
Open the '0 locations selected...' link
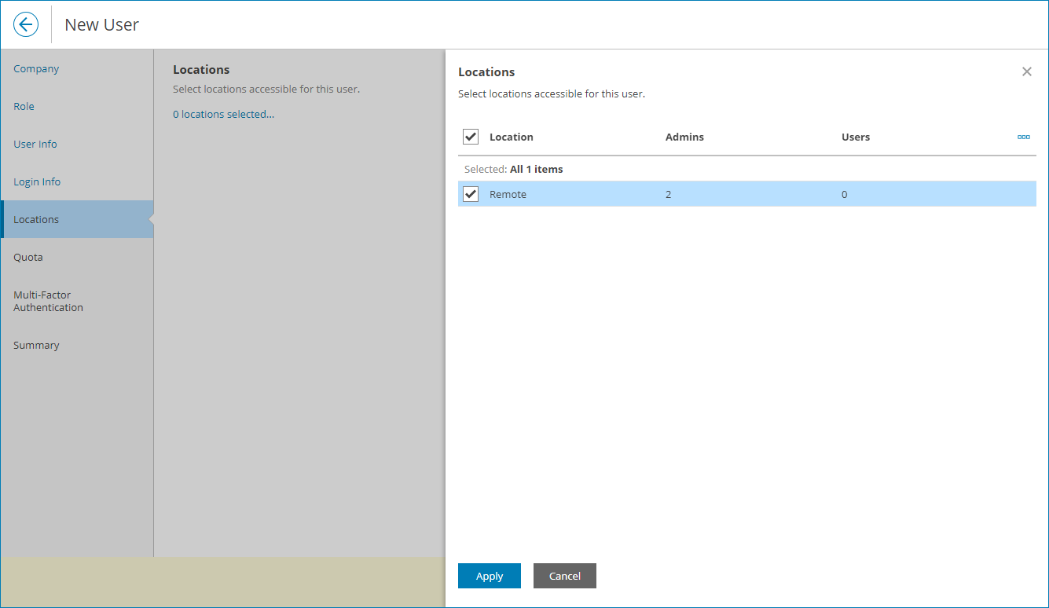tap(224, 114)
